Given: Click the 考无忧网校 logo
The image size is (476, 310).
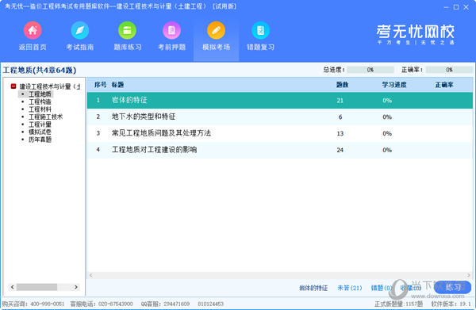Looking at the screenshot, I should 415,34.
